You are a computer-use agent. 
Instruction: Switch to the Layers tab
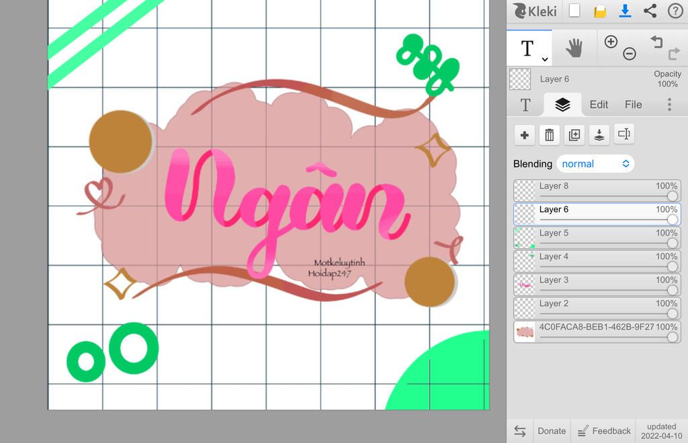[562, 105]
